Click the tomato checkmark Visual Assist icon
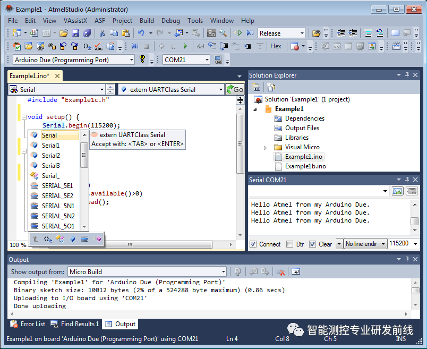Image resolution: width=427 pixels, height=349 pixels. click(17, 46)
